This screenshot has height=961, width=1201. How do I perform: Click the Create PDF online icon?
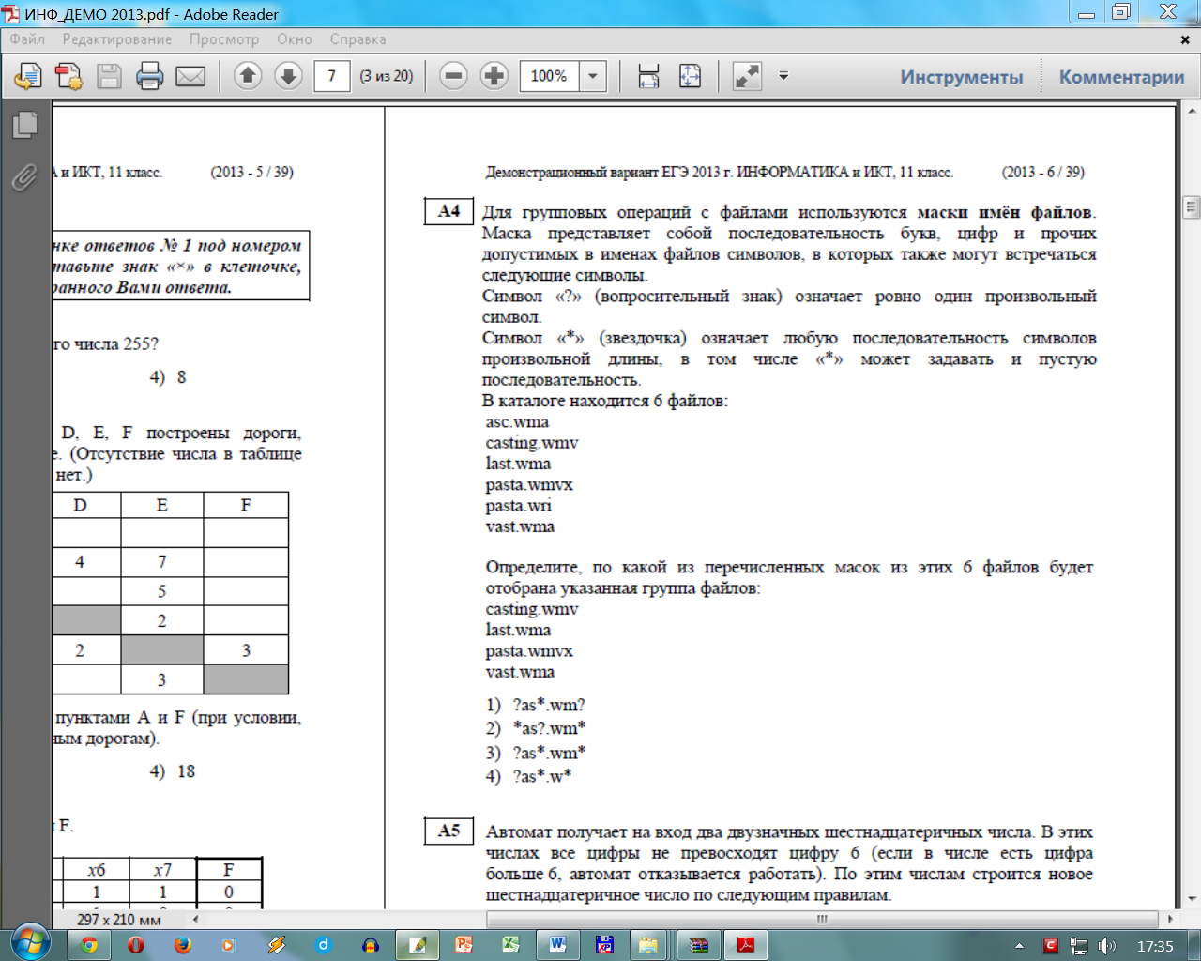click(x=68, y=76)
